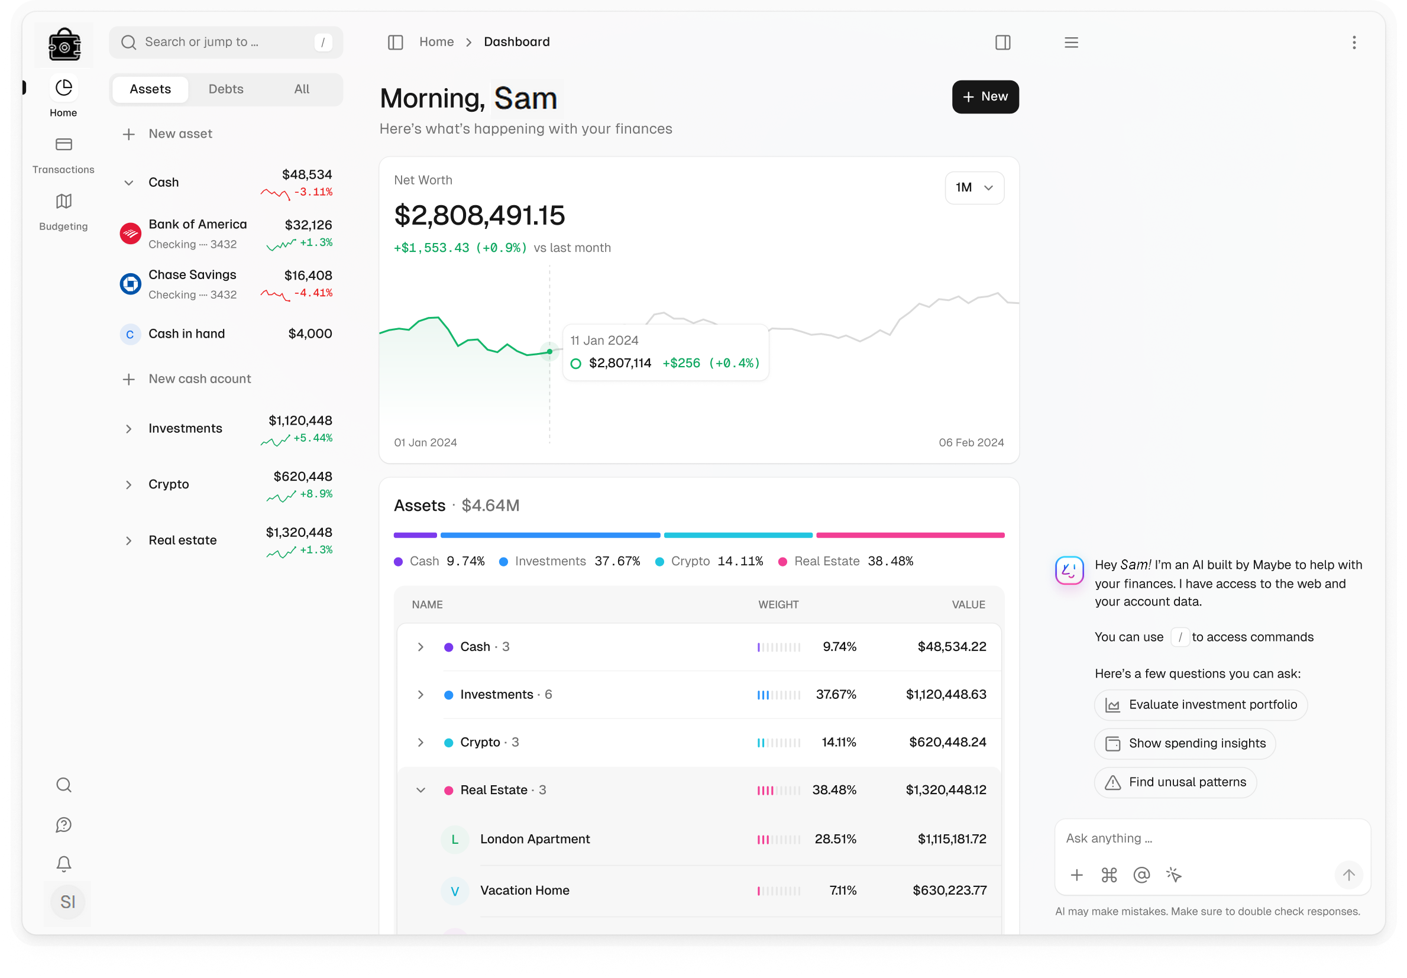Open the help question mark icon
The width and height of the screenshot is (1407, 978).
coord(64,824)
